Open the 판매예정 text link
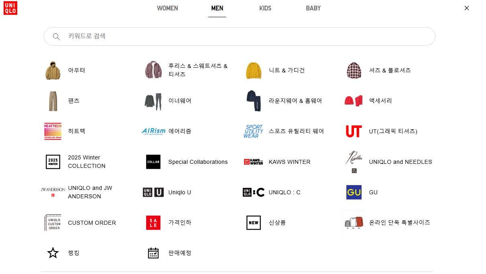486x274 pixels. point(180,253)
